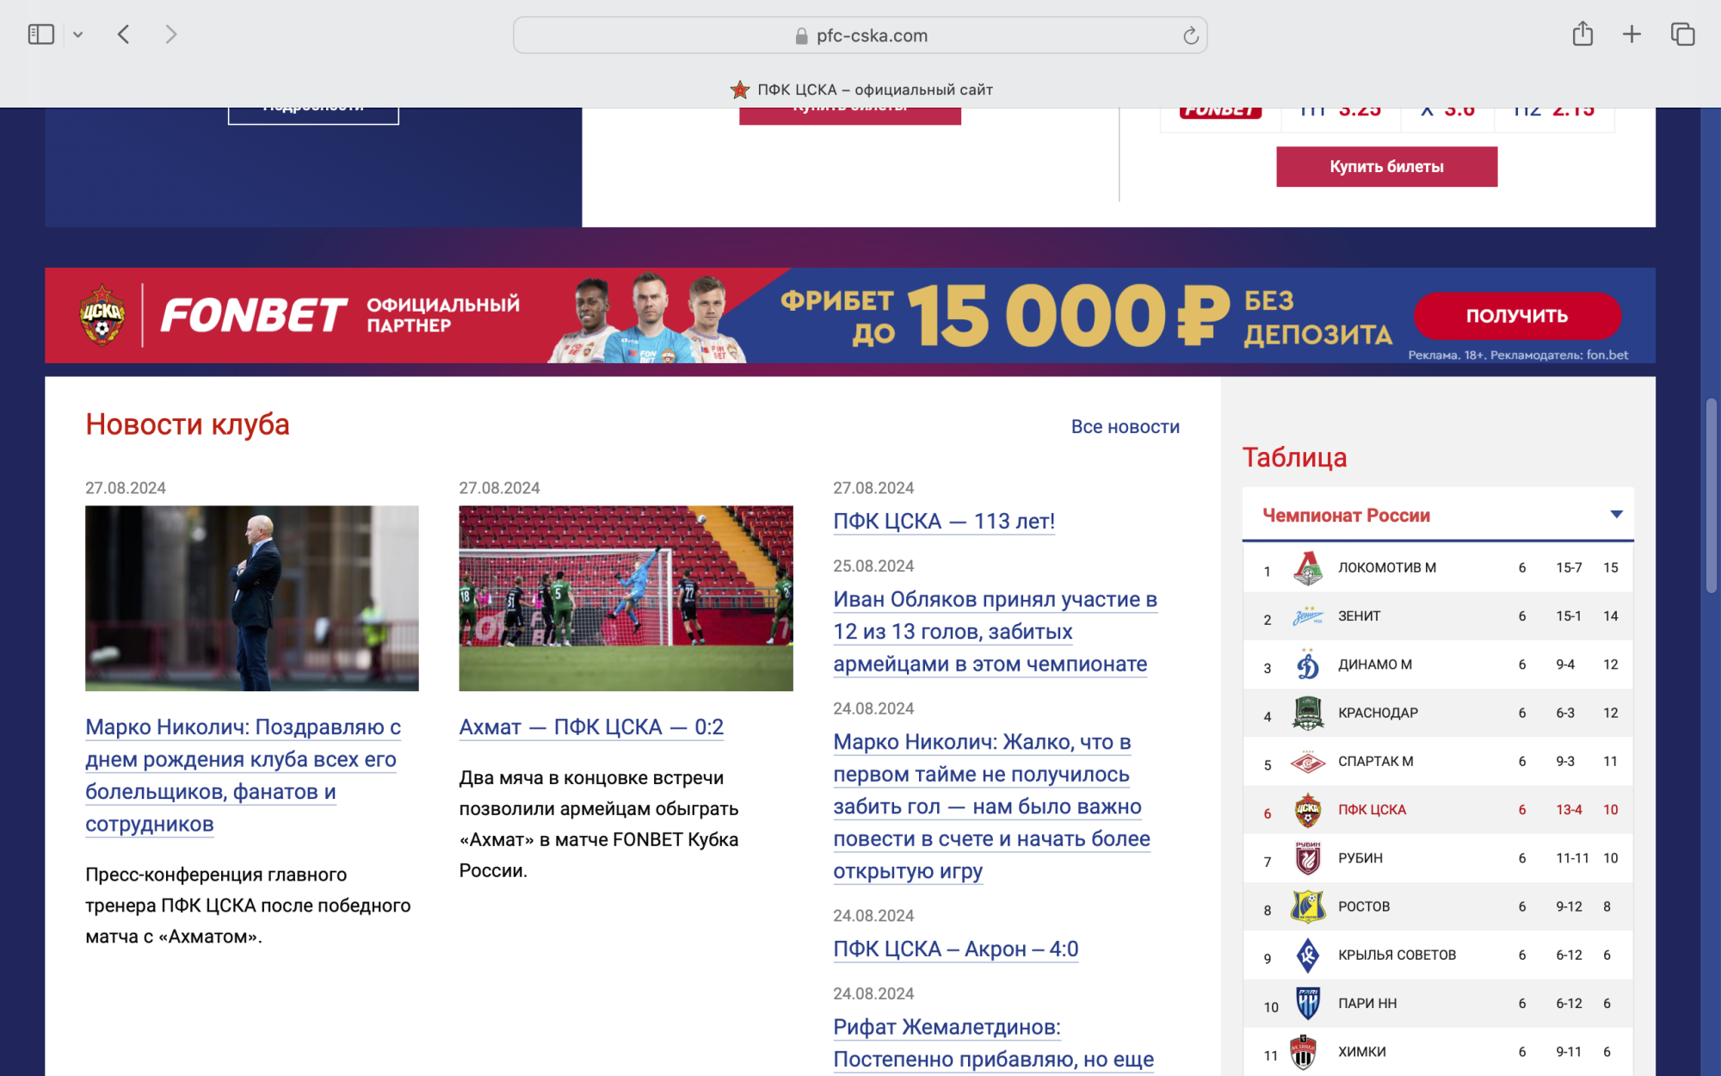Viewport: 1721px width, 1076px height.
Task: Open the ПФК ЦСКА – Акрон – 4:0 link
Action: [x=955, y=949]
